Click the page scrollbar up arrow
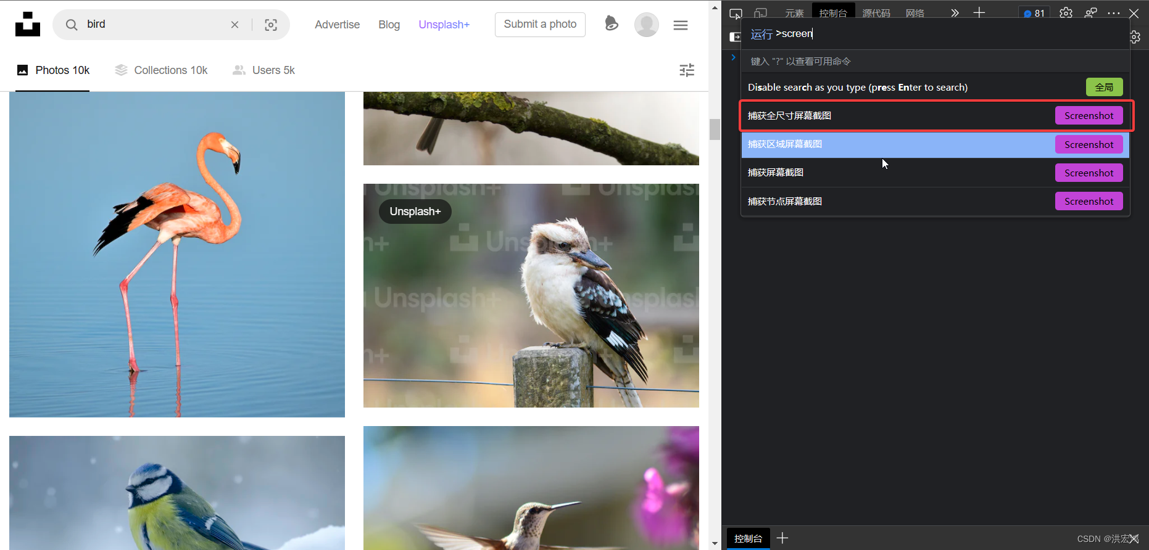The image size is (1149, 550). pos(715,8)
